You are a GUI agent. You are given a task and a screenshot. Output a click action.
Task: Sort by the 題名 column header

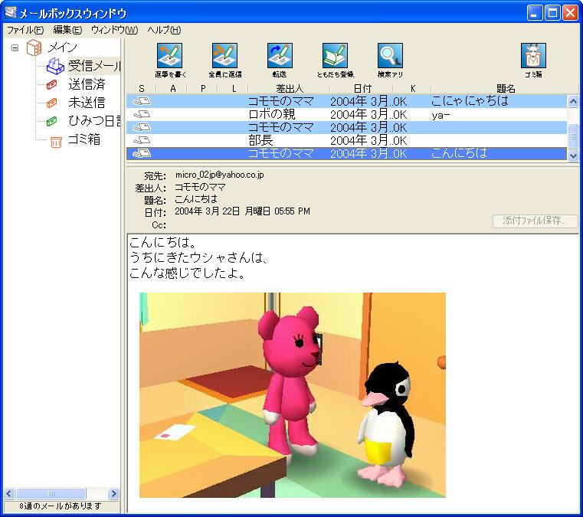(506, 88)
